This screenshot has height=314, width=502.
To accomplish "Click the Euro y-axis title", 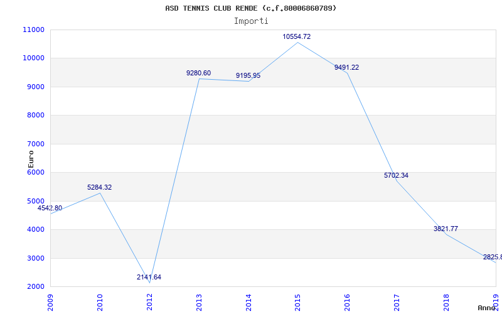I will click(x=31, y=159).
